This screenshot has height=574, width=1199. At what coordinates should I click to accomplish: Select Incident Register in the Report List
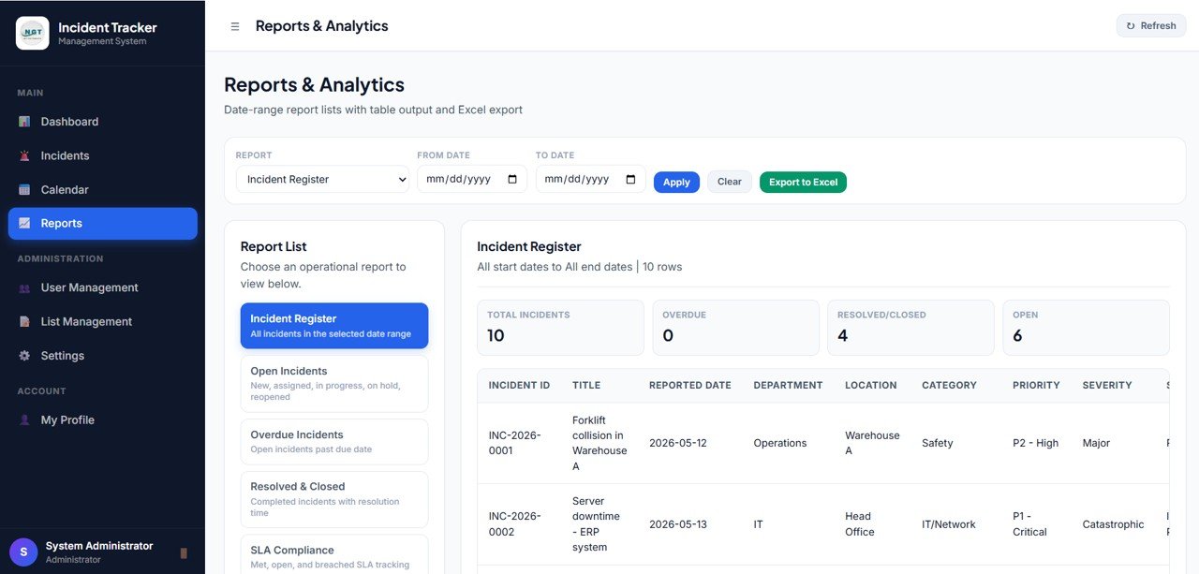(x=334, y=326)
